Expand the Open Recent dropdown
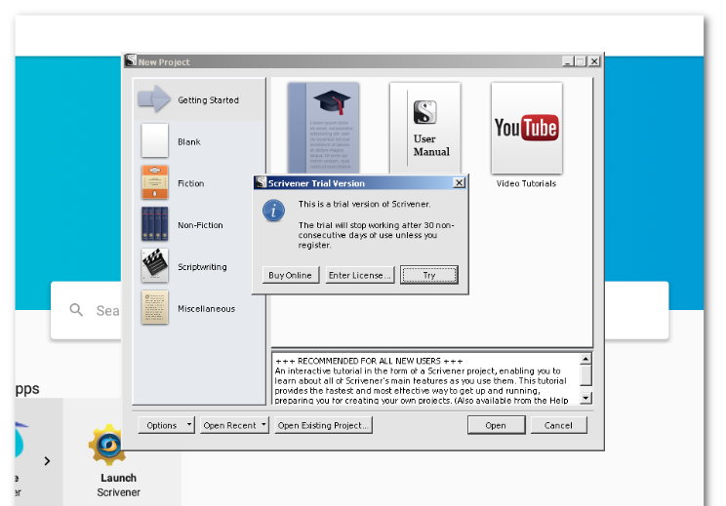726x506 pixels. click(x=235, y=425)
